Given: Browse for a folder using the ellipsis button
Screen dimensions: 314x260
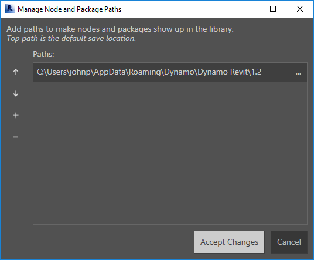Looking at the screenshot, I should tap(298, 73).
